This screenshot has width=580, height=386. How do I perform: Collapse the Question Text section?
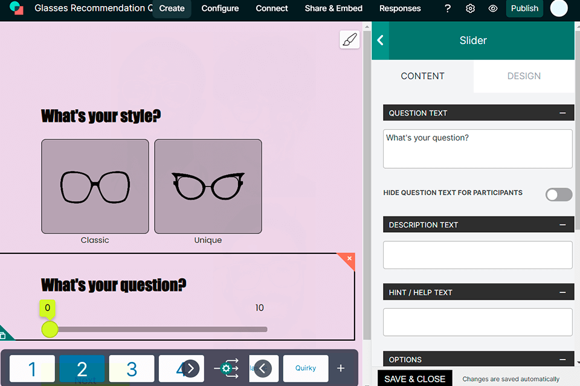point(562,113)
